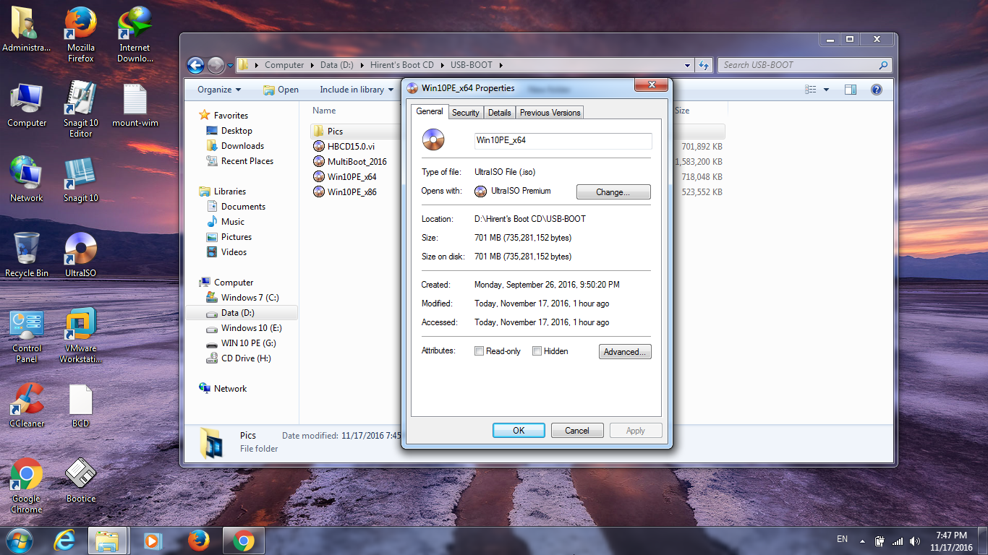Launch UltraISO from desktop
Screen dimensions: 988x555
tap(81, 255)
